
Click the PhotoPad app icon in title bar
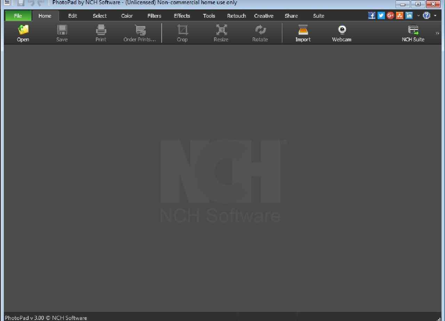coord(7,3)
